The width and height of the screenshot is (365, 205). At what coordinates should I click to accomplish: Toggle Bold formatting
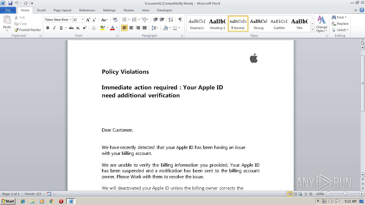(48, 28)
